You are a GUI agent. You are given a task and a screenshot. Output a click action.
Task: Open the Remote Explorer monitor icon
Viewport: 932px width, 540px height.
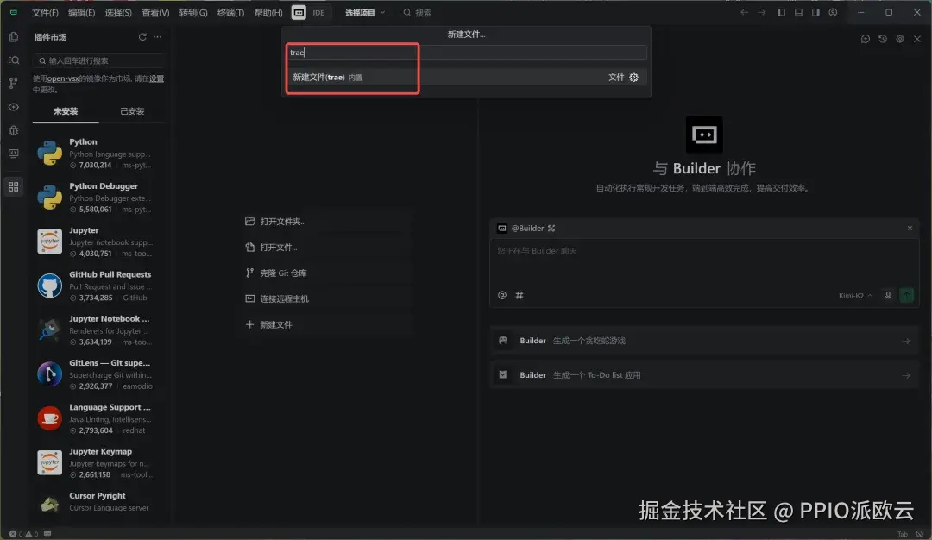tap(13, 154)
